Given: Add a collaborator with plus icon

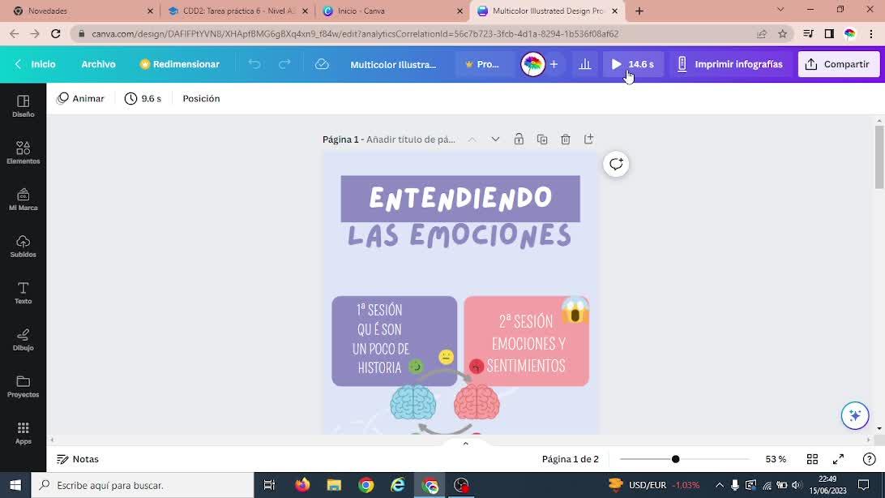Looking at the screenshot, I should [554, 64].
